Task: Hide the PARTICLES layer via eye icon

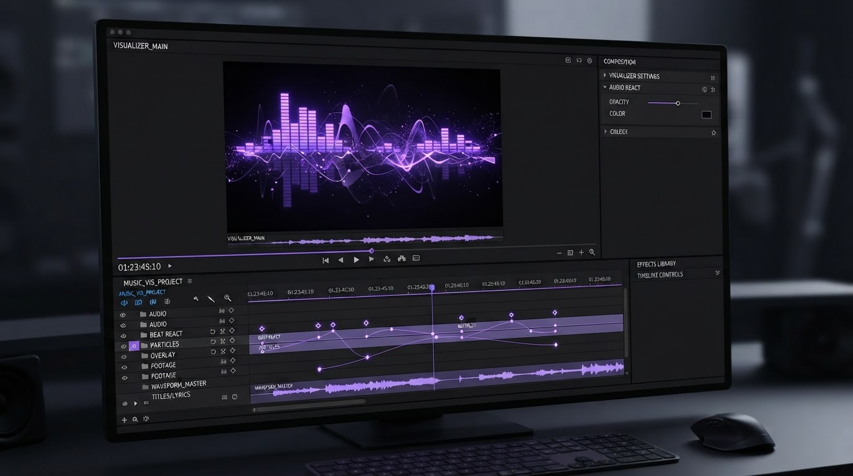Action: tap(123, 346)
